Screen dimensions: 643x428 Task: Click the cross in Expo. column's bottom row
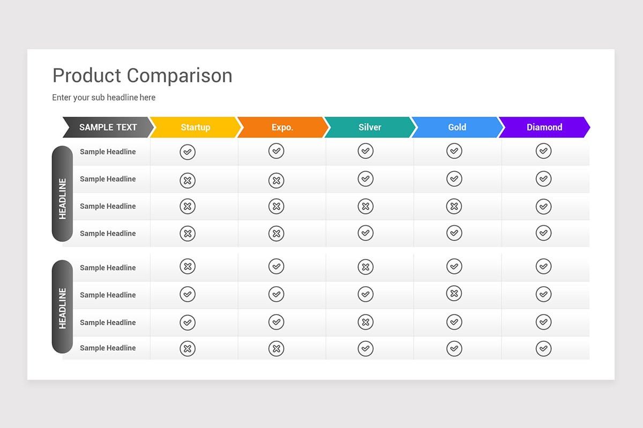click(276, 349)
